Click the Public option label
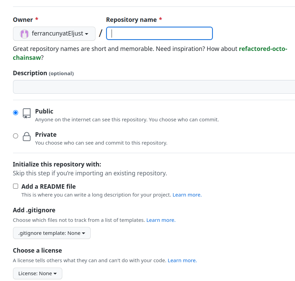Screen dimensions: 295x281 tap(44, 111)
